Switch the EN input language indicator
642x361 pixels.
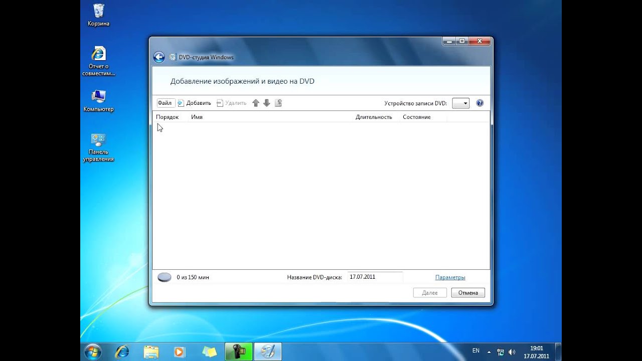pos(476,351)
